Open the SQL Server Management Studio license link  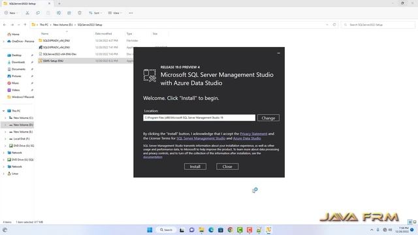(201, 138)
